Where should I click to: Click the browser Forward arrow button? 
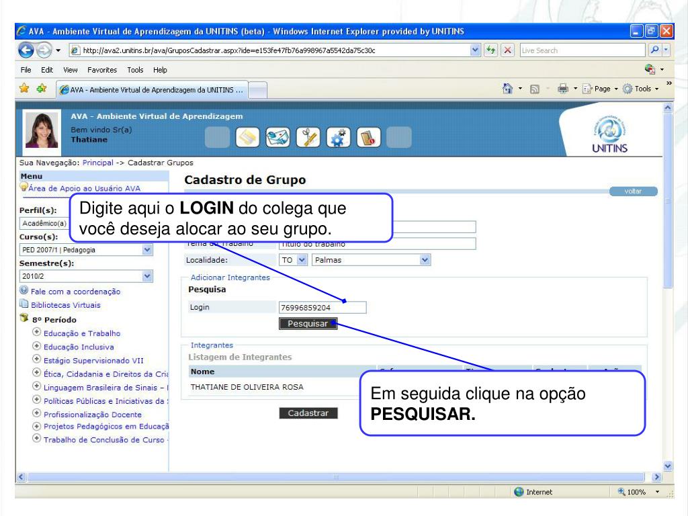(44, 50)
